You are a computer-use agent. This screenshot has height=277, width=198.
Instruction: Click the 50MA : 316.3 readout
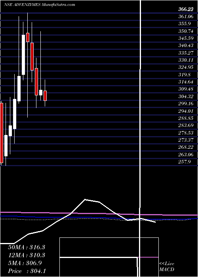point(27,247)
